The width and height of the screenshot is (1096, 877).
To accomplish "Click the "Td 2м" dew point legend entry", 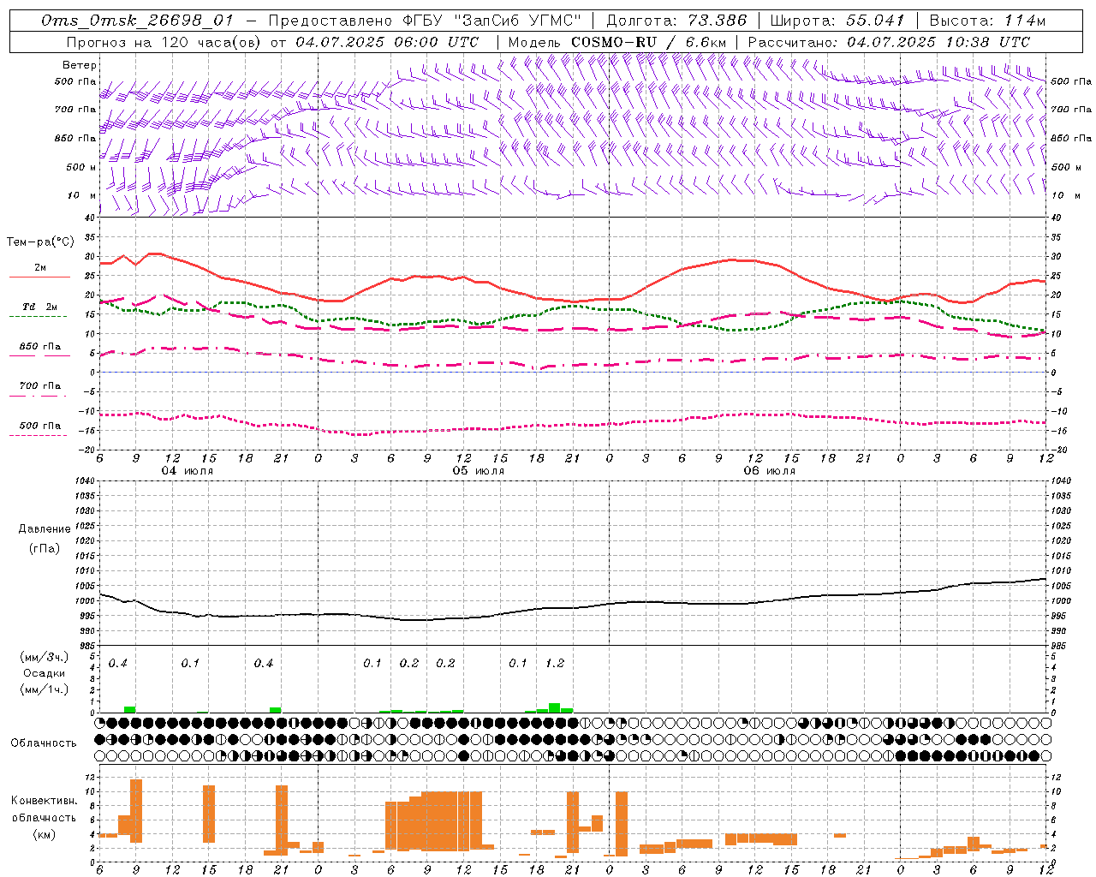I will coord(40,307).
